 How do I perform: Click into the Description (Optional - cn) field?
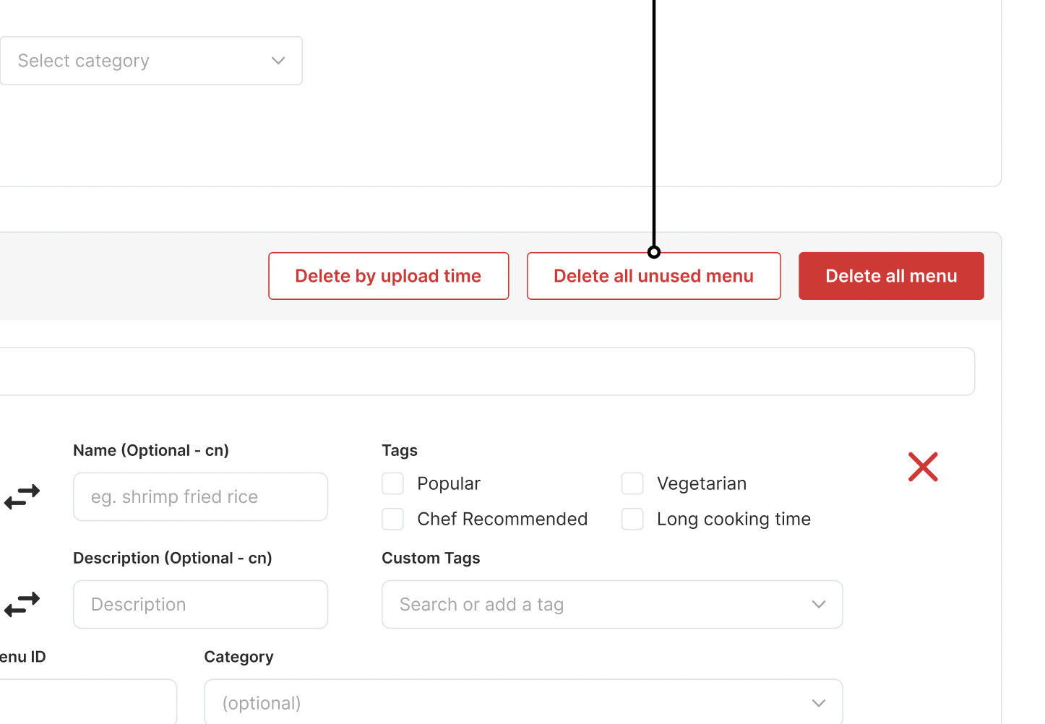coord(200,605)
